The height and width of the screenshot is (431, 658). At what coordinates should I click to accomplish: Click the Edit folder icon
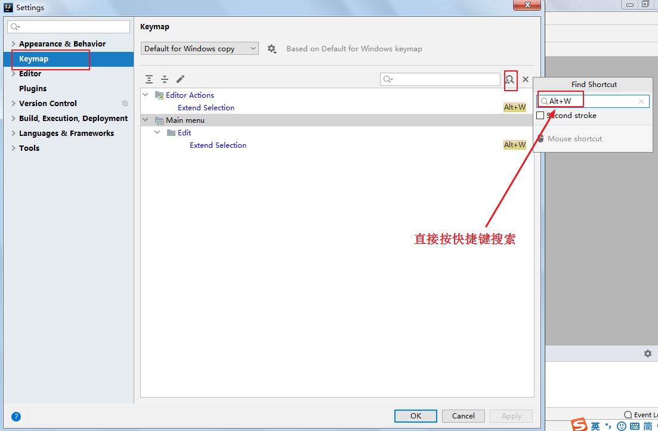click(x=171, y=133)
